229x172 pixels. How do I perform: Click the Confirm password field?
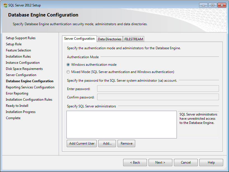tap(158, 97)
